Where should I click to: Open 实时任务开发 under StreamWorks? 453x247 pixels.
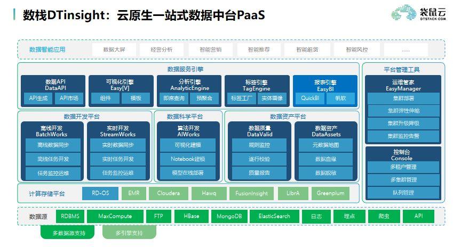pos(118,159)
